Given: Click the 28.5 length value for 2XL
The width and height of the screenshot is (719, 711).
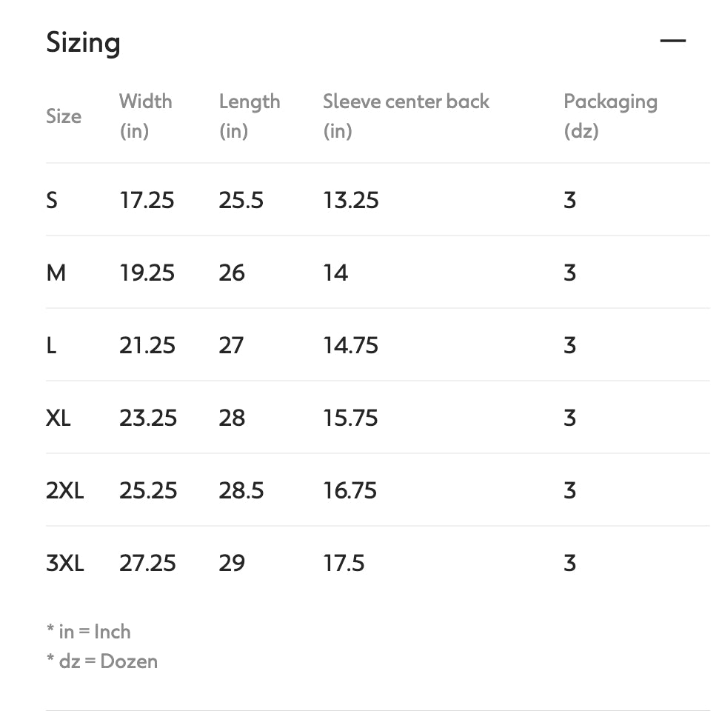Looking at the screenshot, I should [241, 491].
